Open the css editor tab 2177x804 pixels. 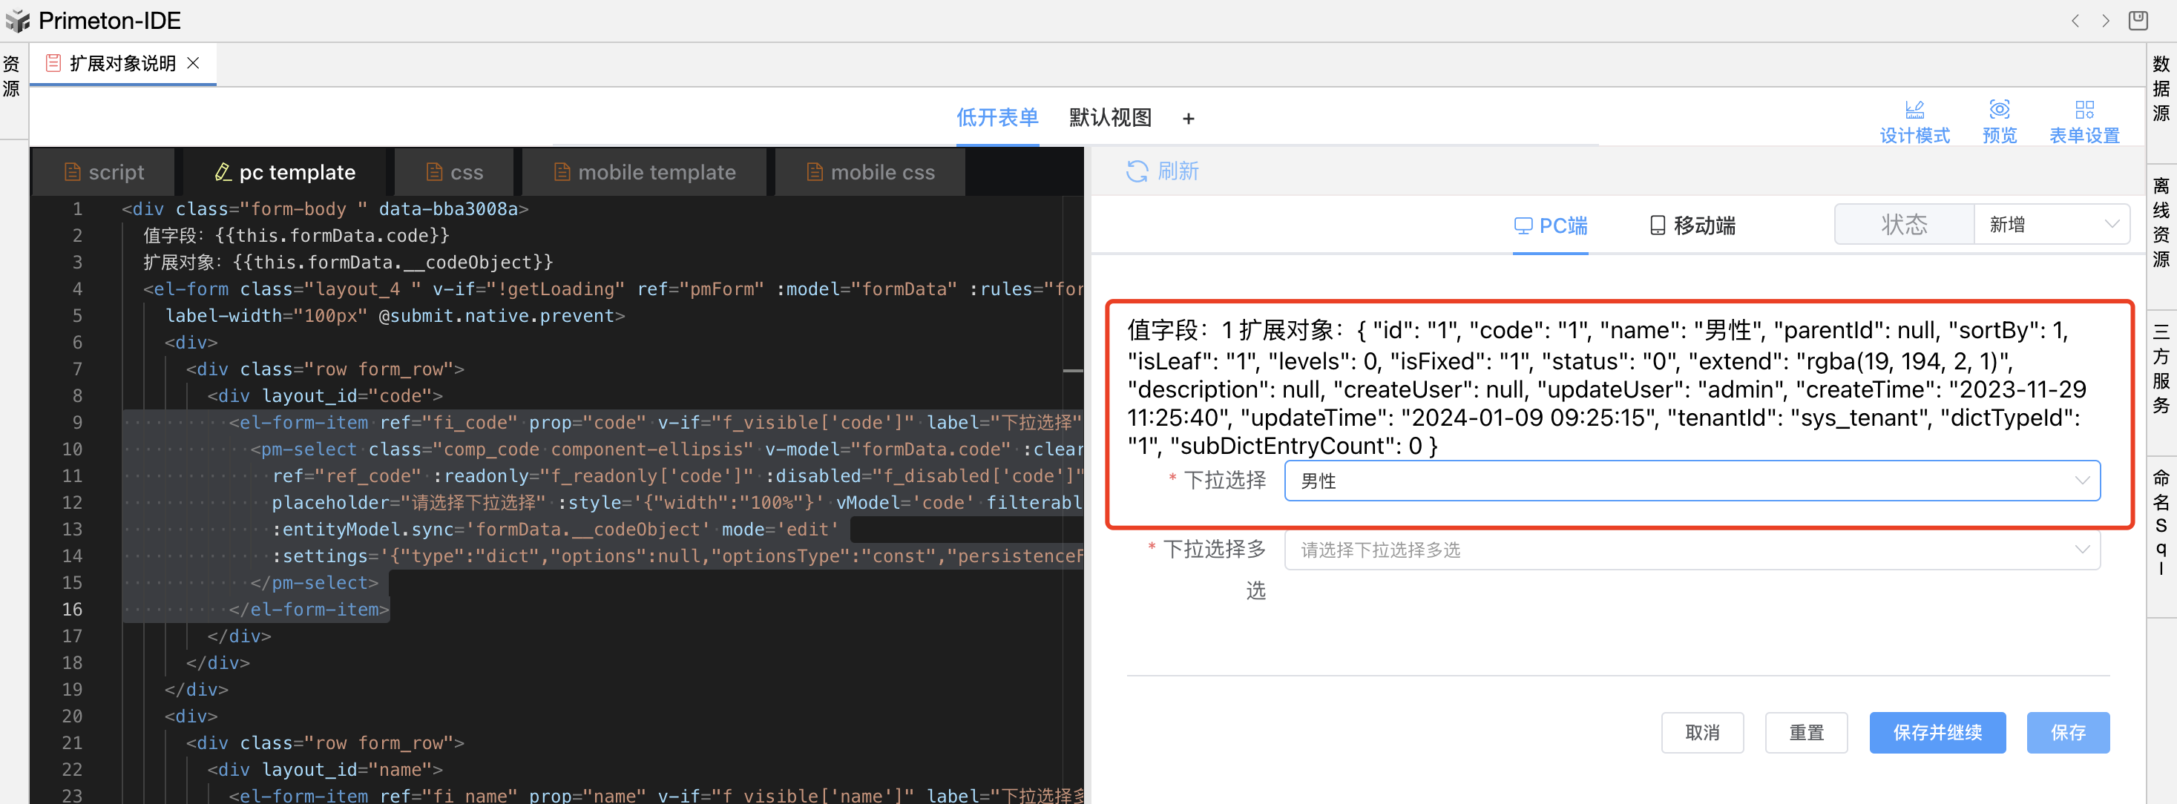[455, 172]
